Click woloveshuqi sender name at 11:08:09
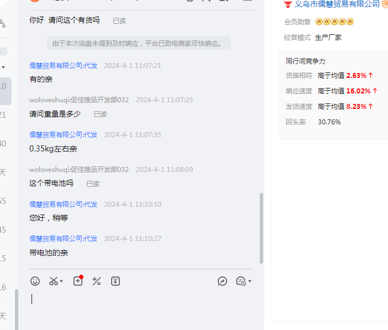Screen dimensions: 388x330 [79, 170]
